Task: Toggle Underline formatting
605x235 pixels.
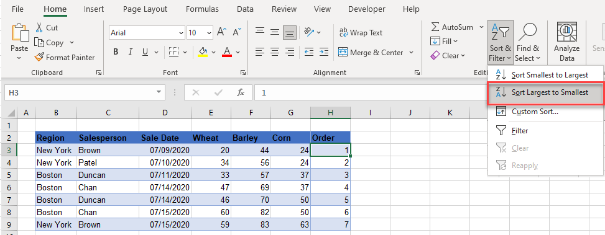Action: (145, 52)
